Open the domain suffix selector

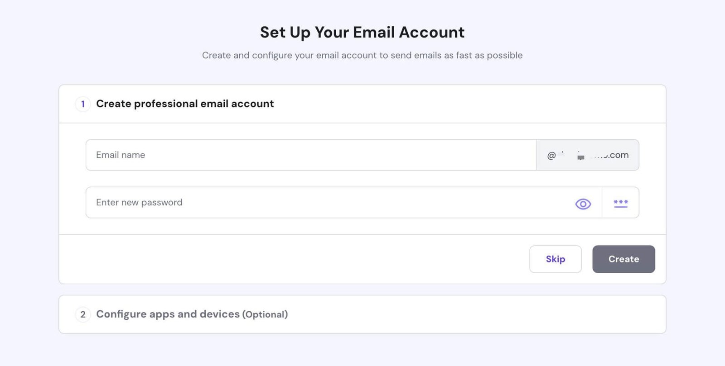tap(588, 155)
